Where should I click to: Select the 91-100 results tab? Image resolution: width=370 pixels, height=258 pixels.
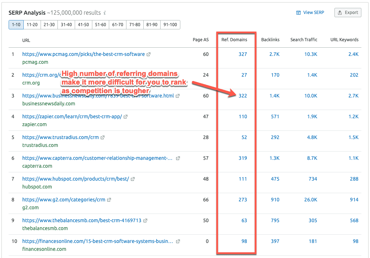(x=170, y=25)
